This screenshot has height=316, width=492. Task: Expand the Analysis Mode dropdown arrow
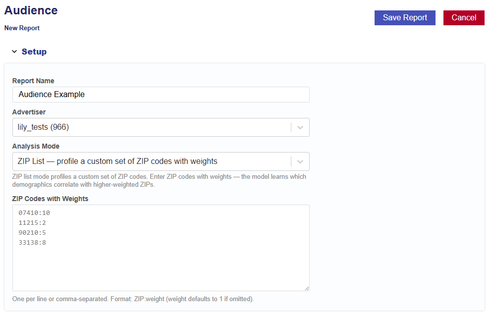[300, 161]
